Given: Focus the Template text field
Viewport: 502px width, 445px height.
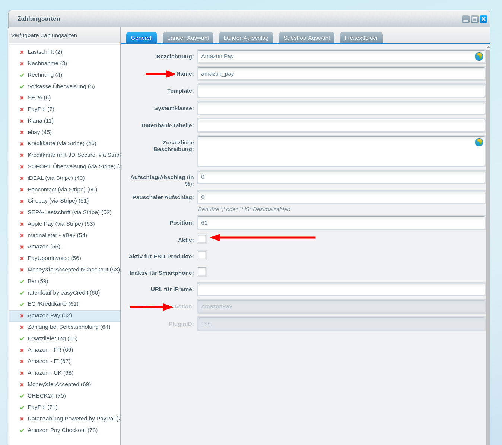Looking at the screenshot, I should point(341,91).
